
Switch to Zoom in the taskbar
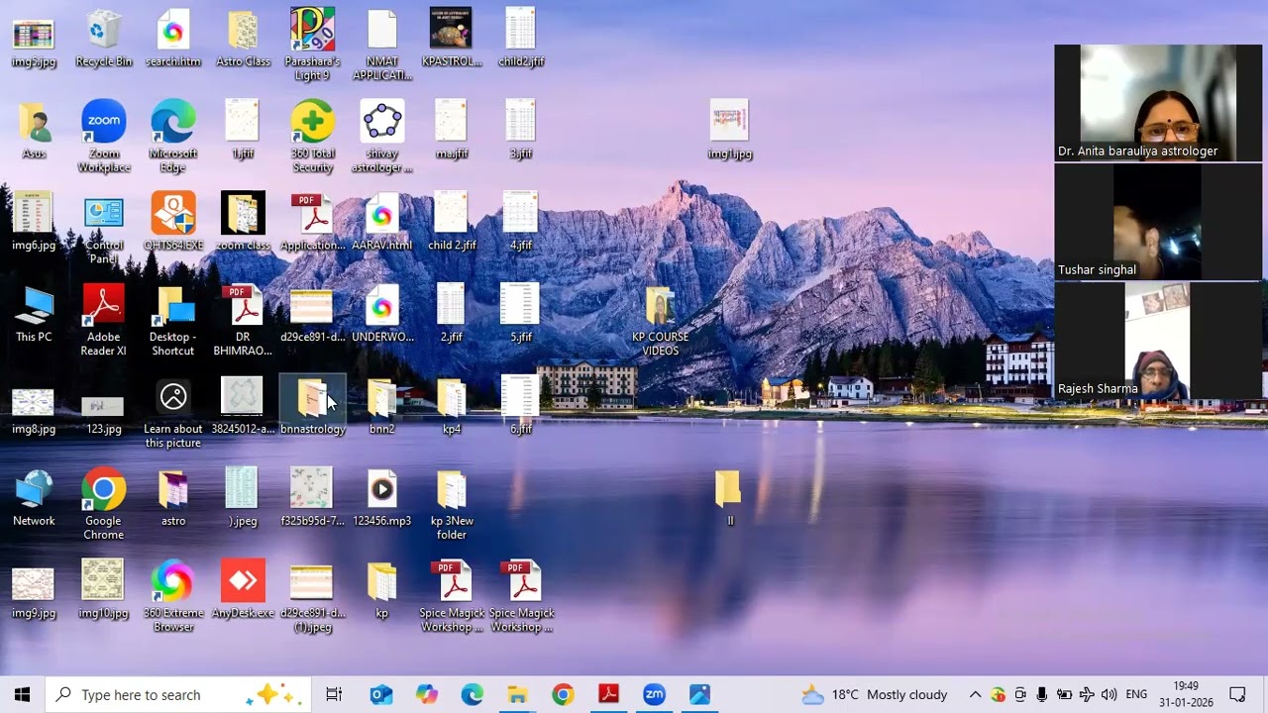654,694
